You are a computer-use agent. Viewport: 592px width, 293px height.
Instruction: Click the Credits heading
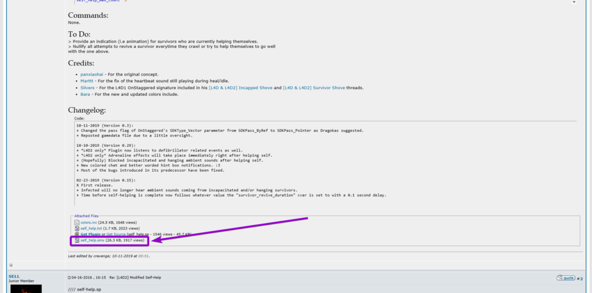click(81, 63)
